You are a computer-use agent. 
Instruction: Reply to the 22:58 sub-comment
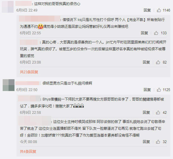[x=146, y=113]
